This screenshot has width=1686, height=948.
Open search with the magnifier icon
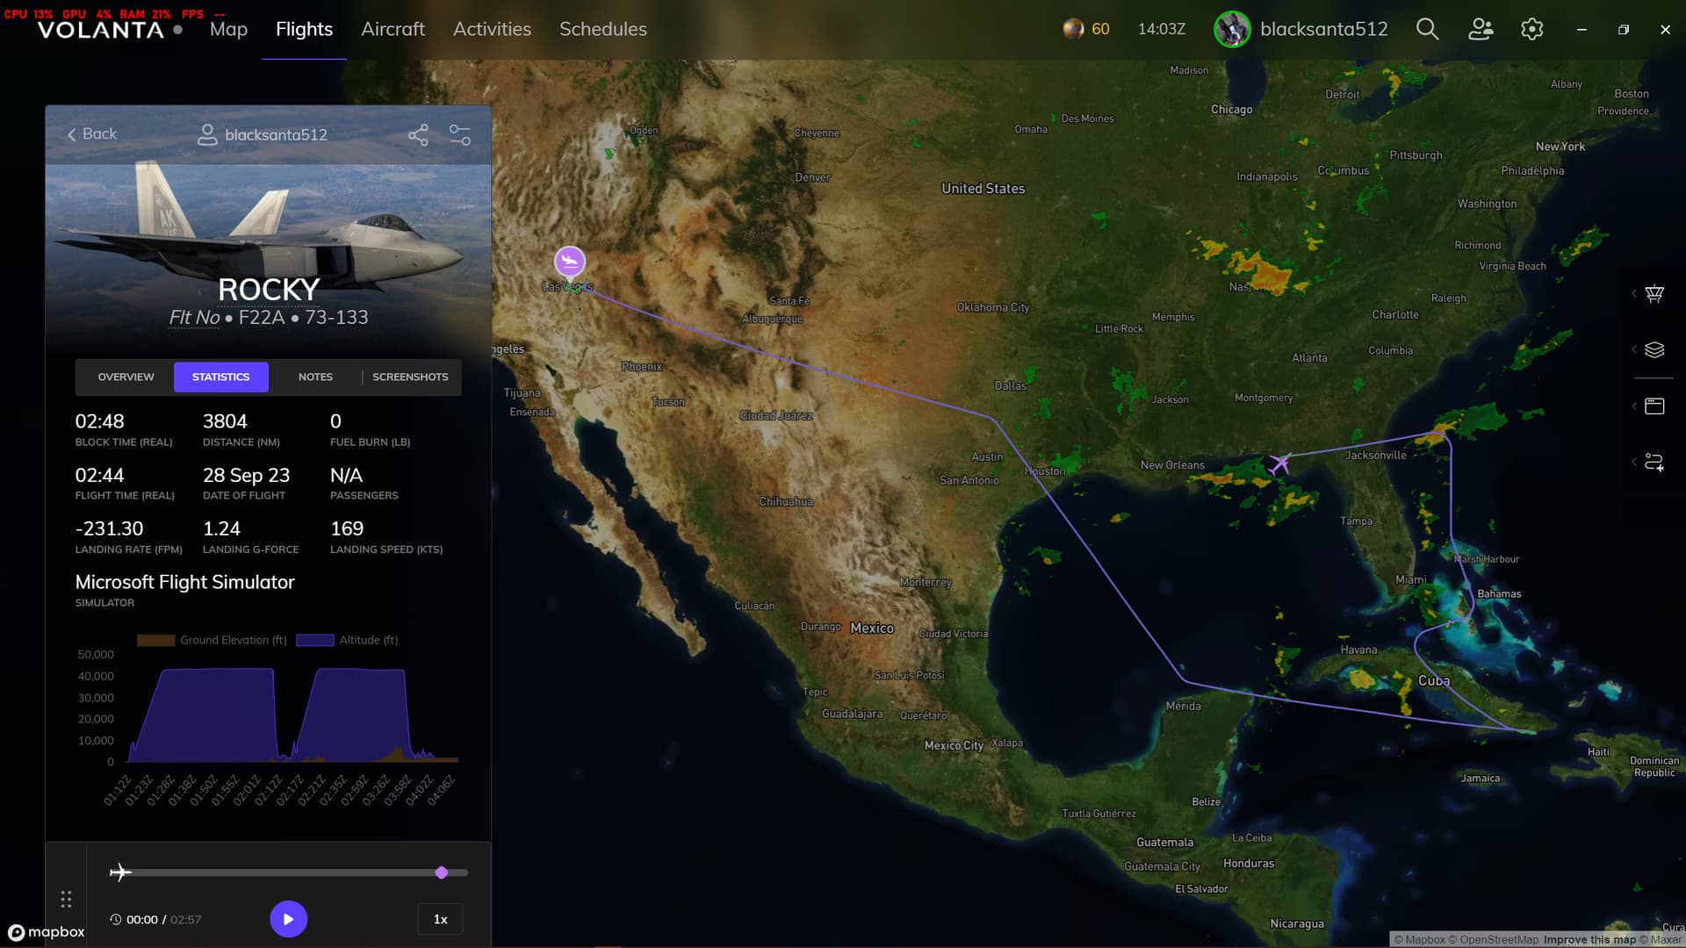(x=1427, y=29)
